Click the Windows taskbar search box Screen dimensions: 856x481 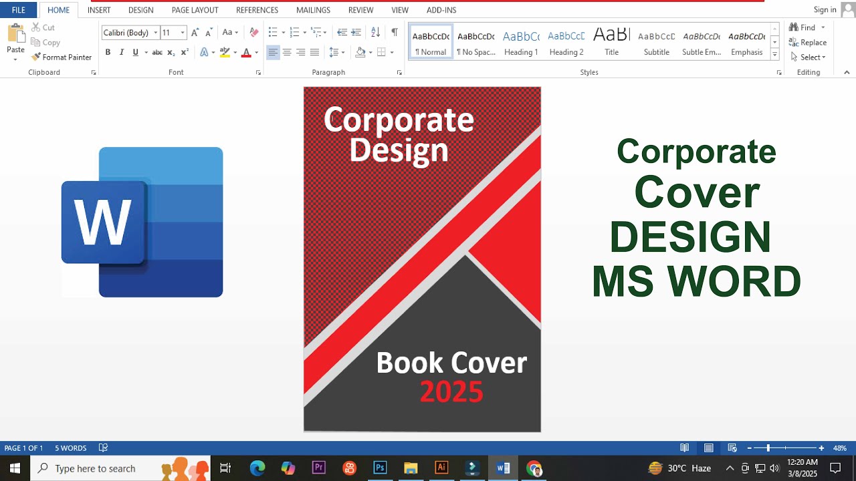point(120,468)
